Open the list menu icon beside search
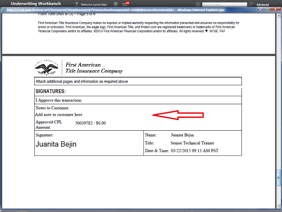This screenshot has height=212, width=282. click(198, 4)
